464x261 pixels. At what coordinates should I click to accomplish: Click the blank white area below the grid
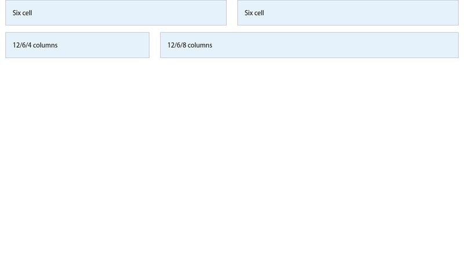[x=232, y=162]
